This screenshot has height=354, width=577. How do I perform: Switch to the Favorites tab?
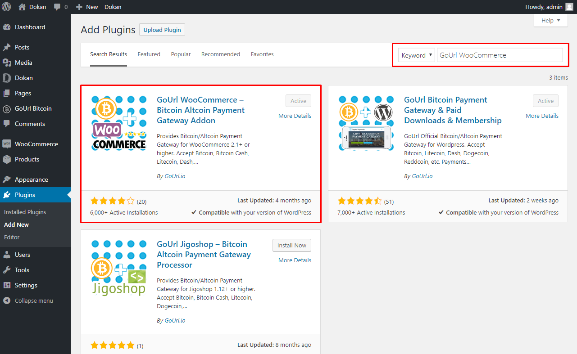[262, 54]
